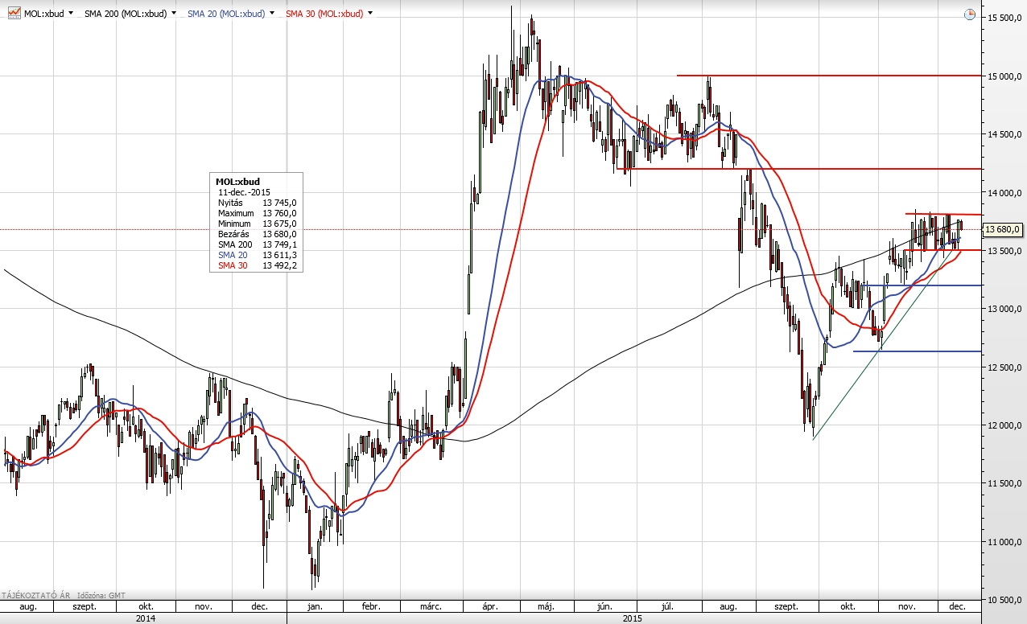Image resolution: width=1027 pixels, height=624 pixels.
Task: Click the chart type icon beside MOL:xbud
Action: [14, 14]
